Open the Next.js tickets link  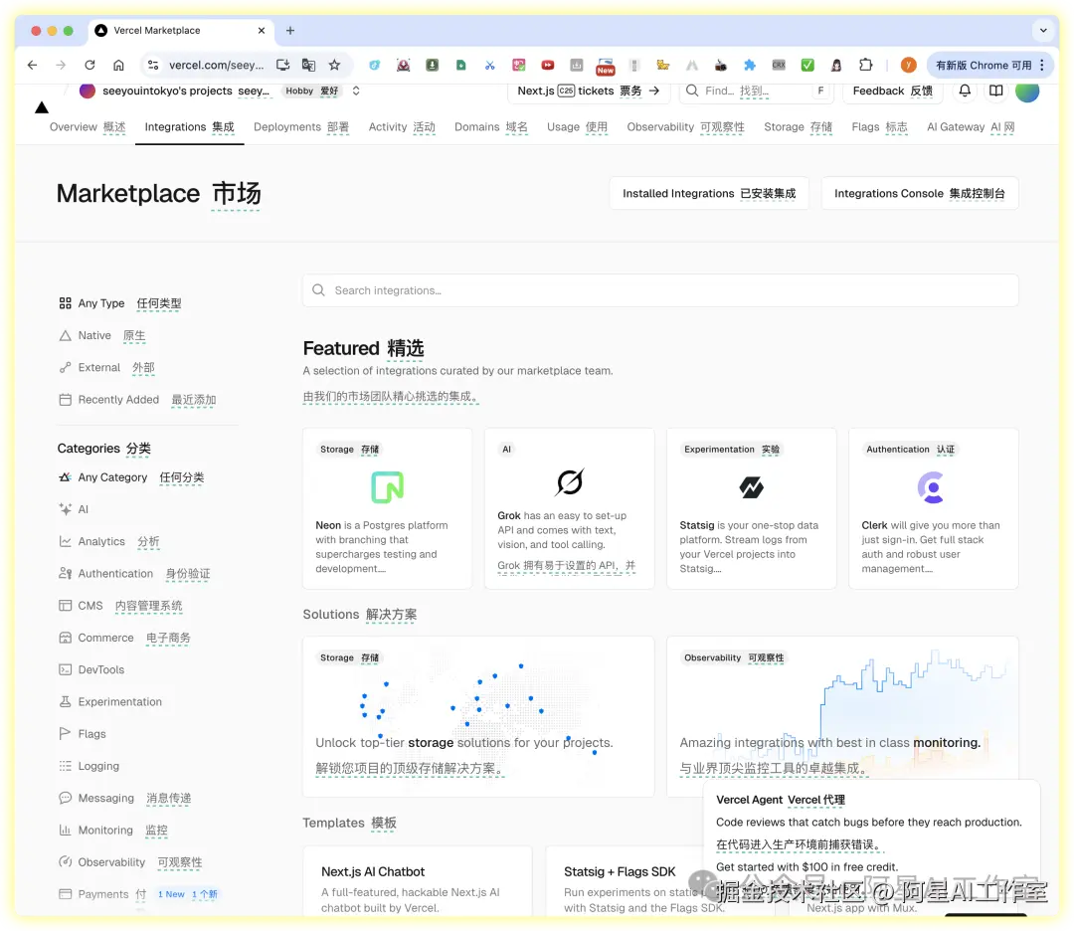click(589, 91)
